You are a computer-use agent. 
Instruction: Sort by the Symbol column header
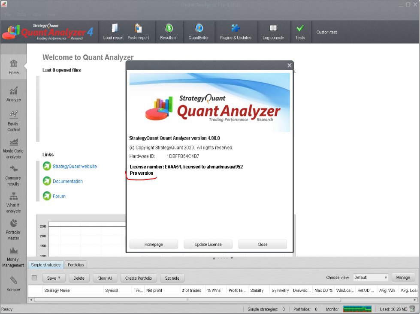click(117, 290)
